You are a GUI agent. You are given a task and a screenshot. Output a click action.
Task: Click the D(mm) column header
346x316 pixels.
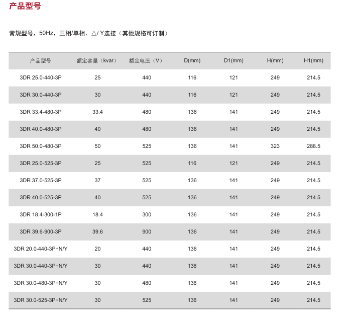(192, 61)
